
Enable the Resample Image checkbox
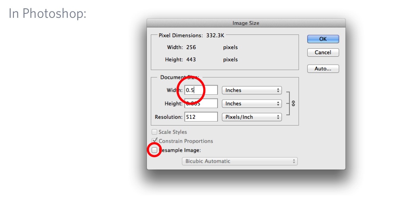coord(154,150)
